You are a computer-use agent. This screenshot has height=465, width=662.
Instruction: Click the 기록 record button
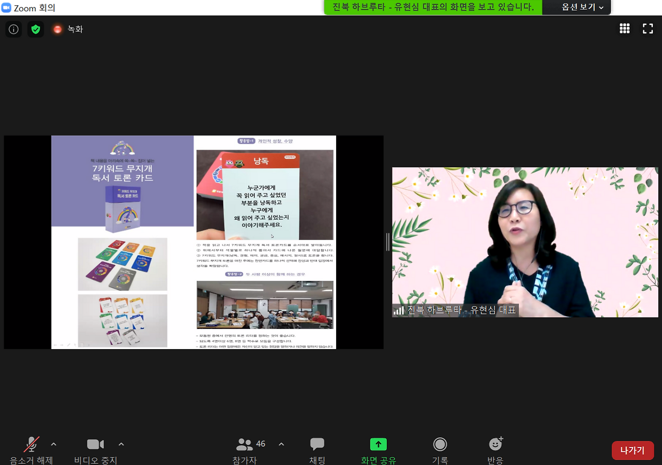point(440,450)
